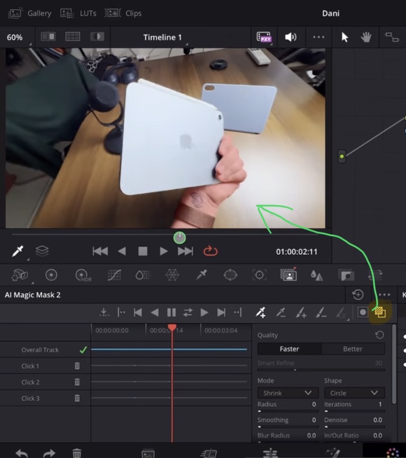Toggle the PXY proxy playback icon
Viewport: 406px width, 458px height.
264,37
